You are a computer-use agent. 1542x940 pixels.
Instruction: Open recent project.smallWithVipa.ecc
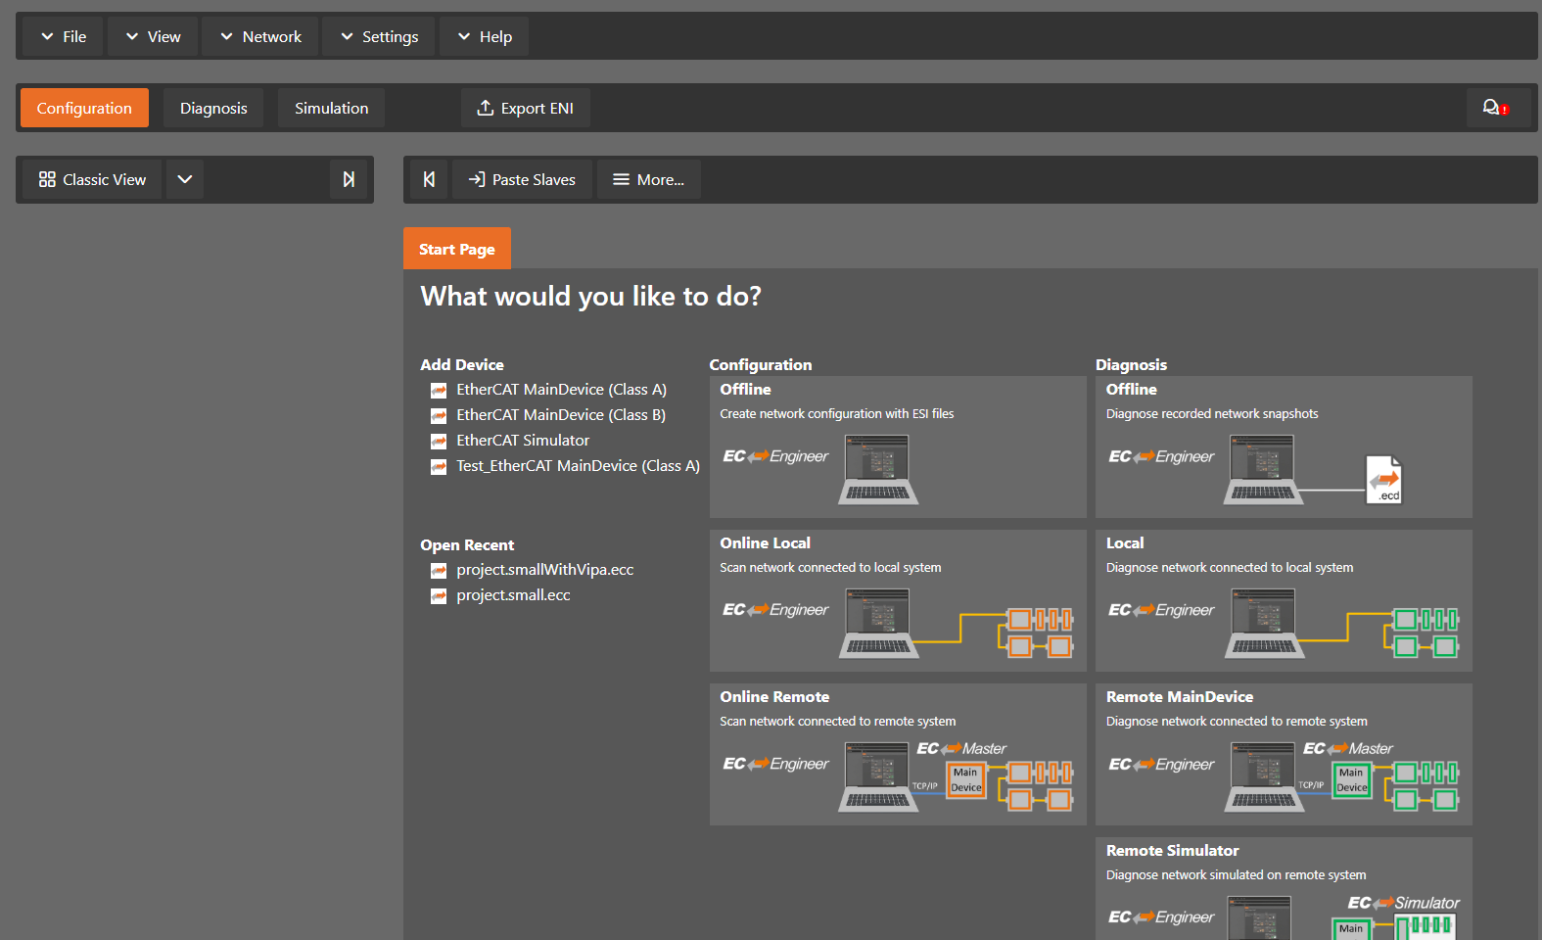(544, 570)
